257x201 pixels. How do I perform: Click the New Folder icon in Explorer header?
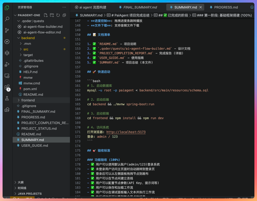[52, 15]
